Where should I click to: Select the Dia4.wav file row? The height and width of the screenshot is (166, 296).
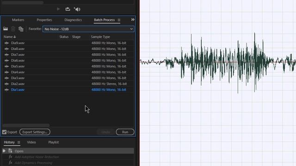(x=68, y=72)
